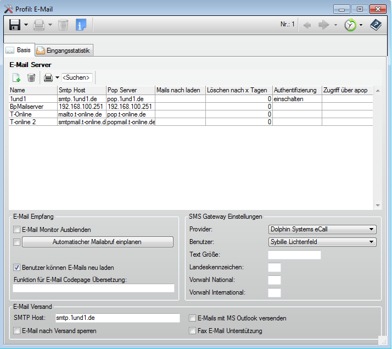This screenshot has height=349, width=392.
Task: Expand the Benutzer dropdown
Action: (372, 242)
